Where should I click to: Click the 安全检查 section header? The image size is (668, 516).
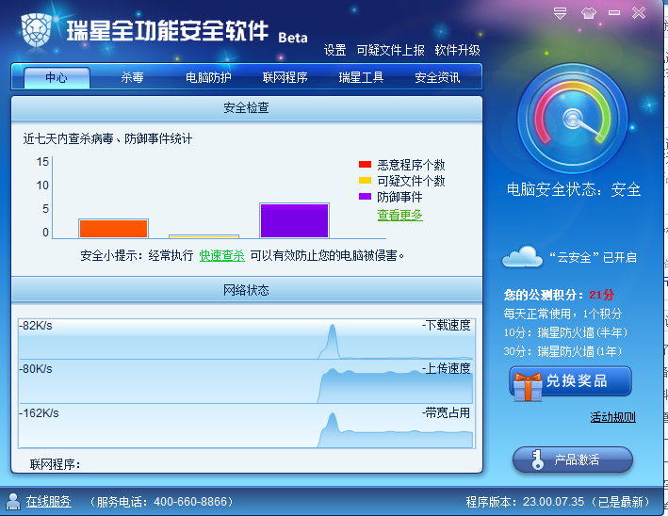tap(247, 108)
